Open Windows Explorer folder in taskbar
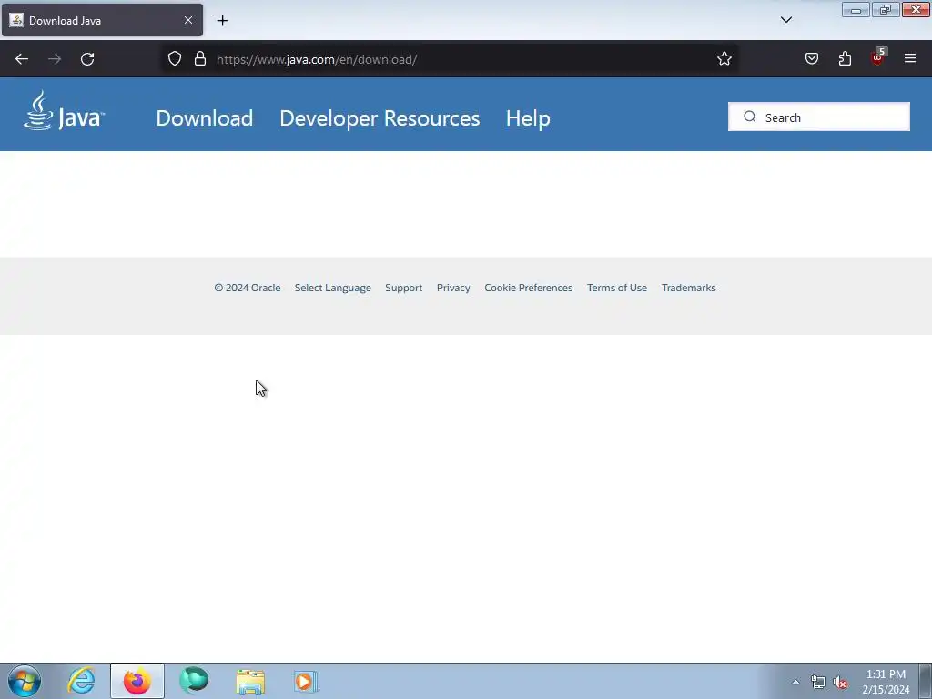The width and height of the screenshot is (932, 699). pyautogui.click(x=250, y=681)
